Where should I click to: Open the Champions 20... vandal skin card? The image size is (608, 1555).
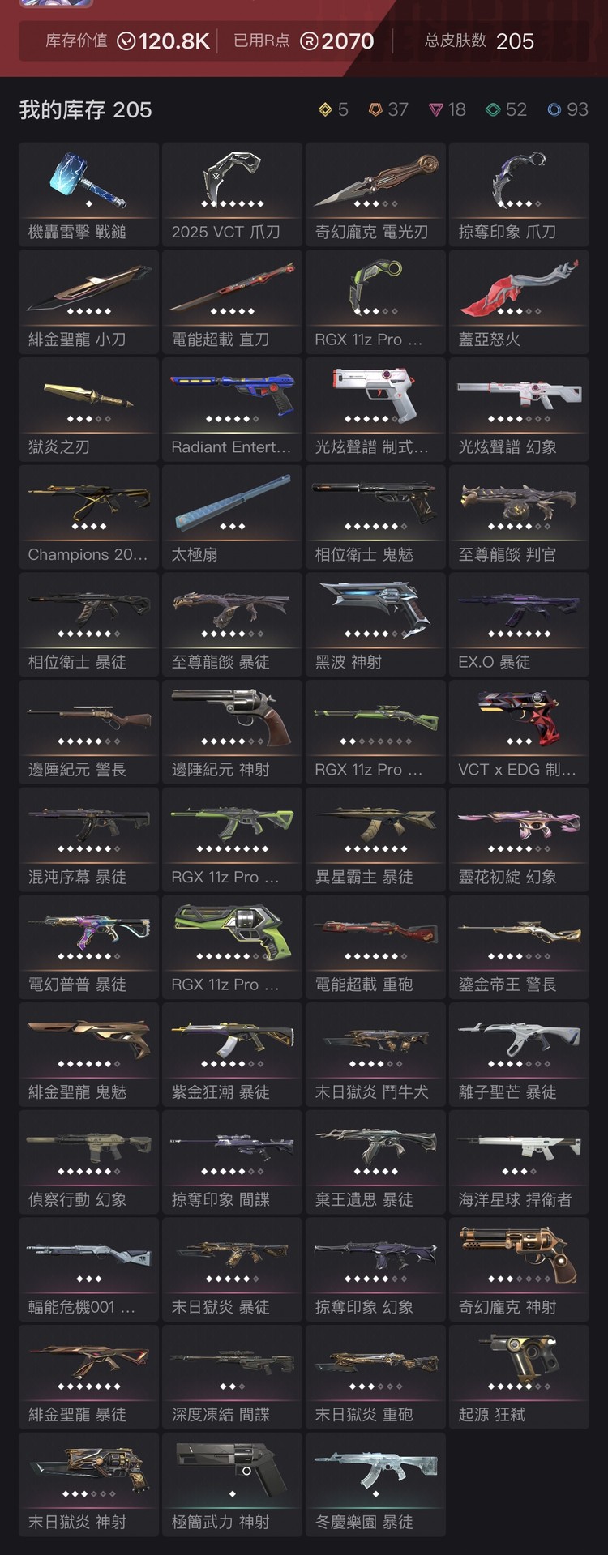pos(89,517)
